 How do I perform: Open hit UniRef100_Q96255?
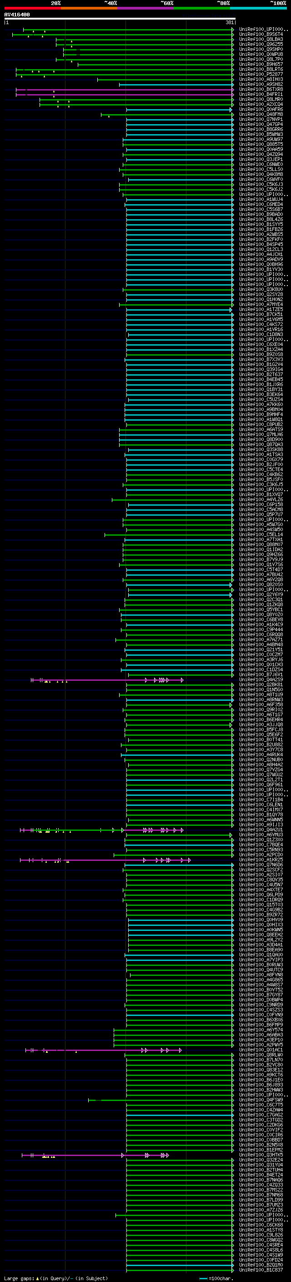(261, 44)
